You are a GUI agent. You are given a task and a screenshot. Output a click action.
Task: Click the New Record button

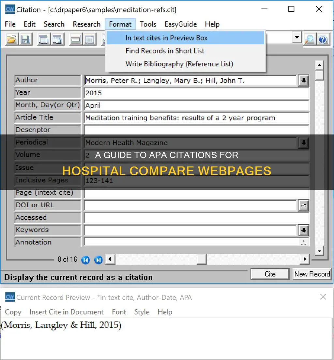[312, 274]
